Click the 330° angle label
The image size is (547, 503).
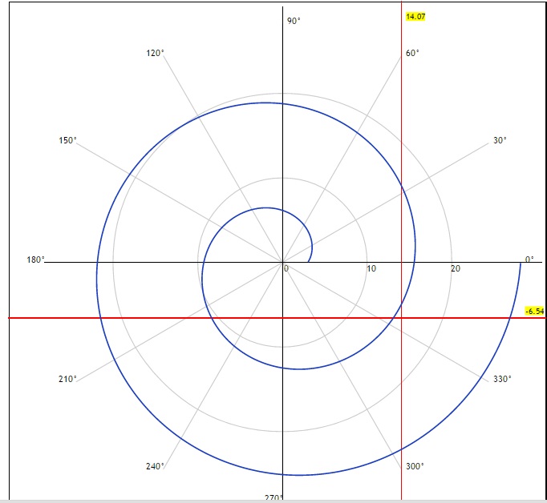(502, 379)
